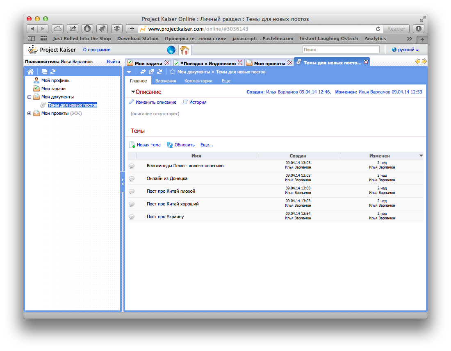The width and height of the screenshot is (451, 351).
Task: Open the Пост про Китай хороший topic
Action: (x=173, y=204)
